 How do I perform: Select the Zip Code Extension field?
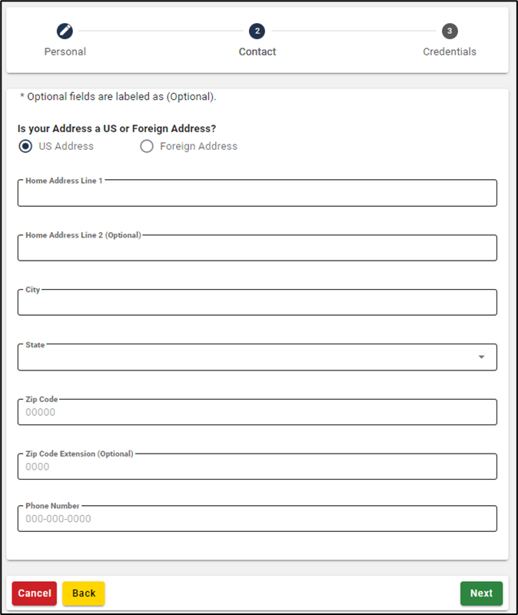pos(257,467)
